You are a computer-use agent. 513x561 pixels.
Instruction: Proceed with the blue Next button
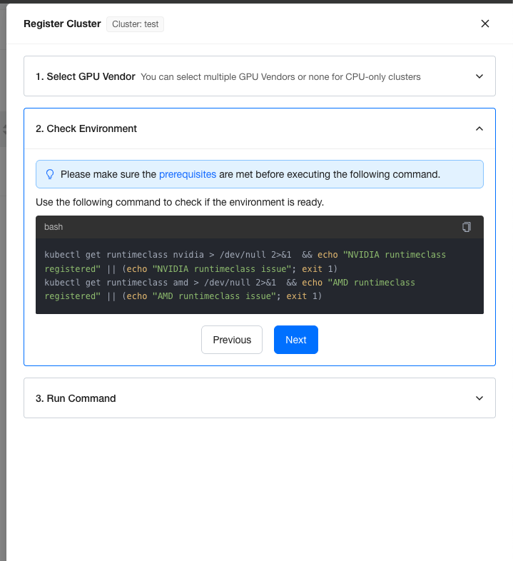(296, 340)
